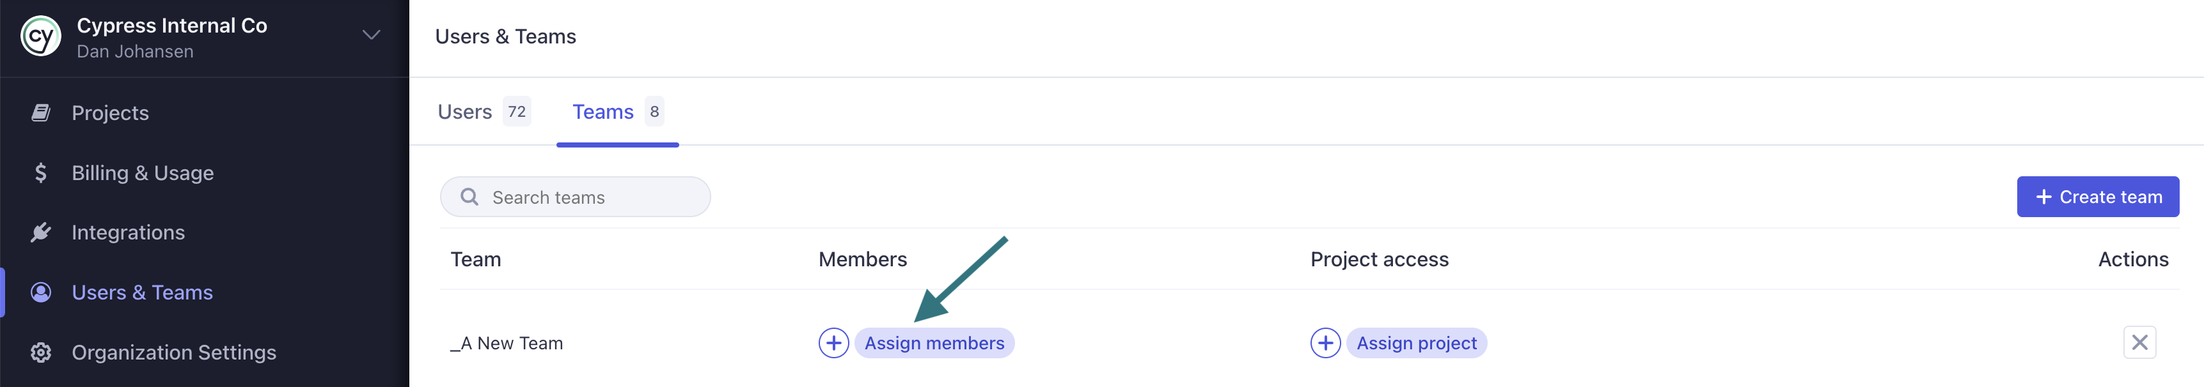
Task: Open the Projects section from sidebar
Action: pyautogui.click(x=111, y=112)
